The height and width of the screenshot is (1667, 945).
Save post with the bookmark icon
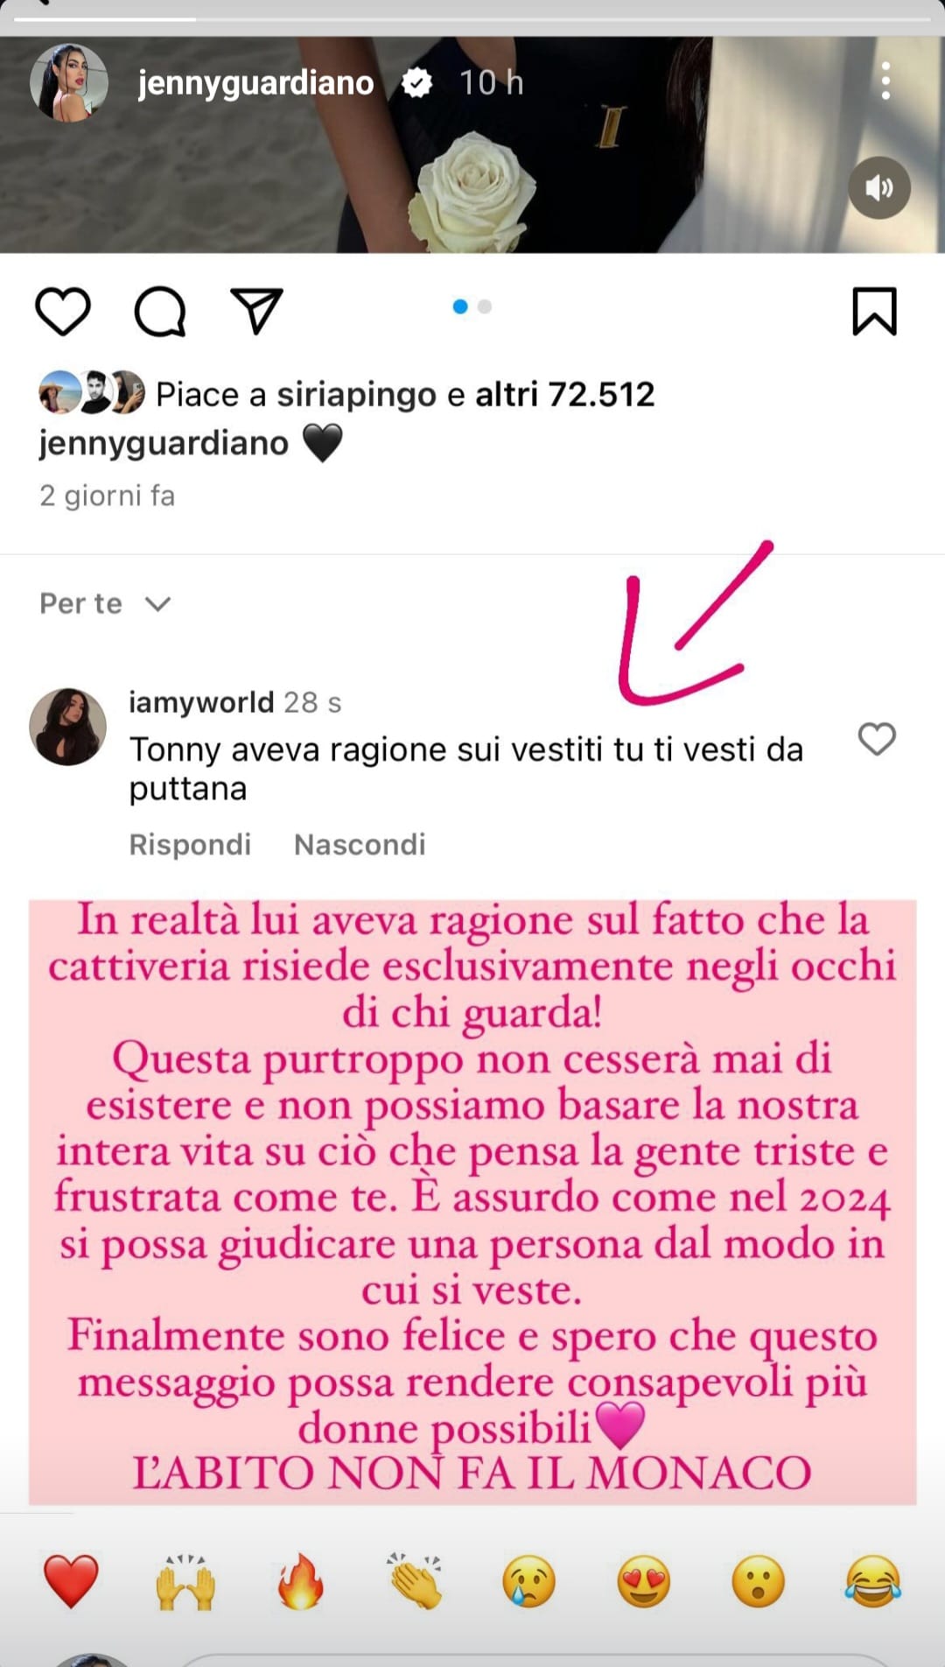click(x=874, y=311)
